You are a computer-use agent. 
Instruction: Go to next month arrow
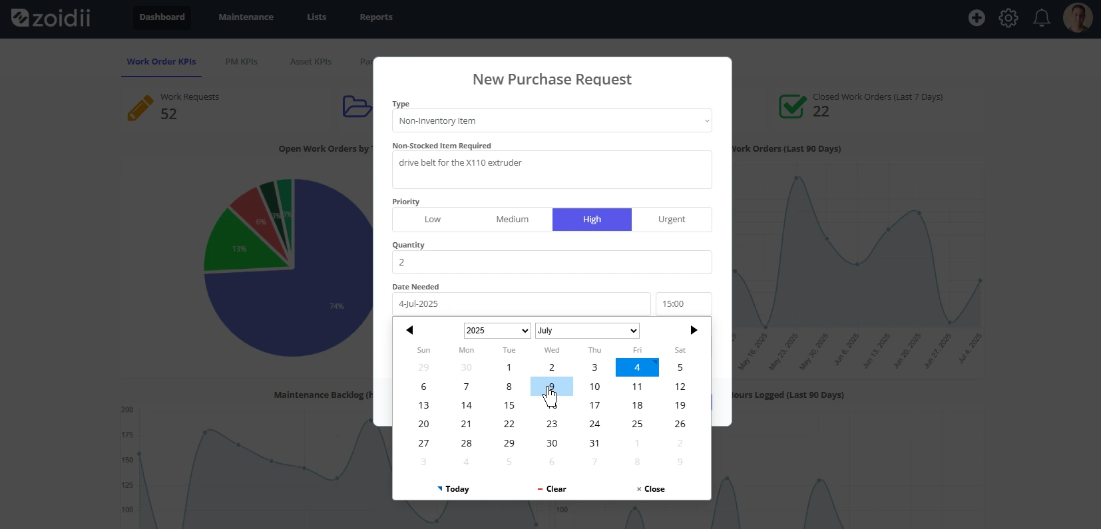tap(694, 330)
